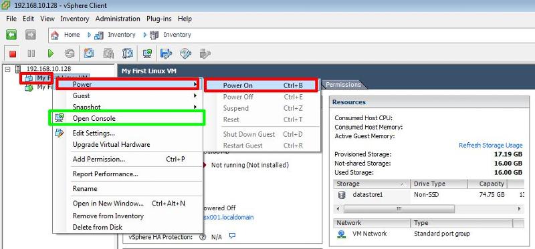Click the vSphere HA Protection question mark icon
535x249 pixels.
coord(203,237)
